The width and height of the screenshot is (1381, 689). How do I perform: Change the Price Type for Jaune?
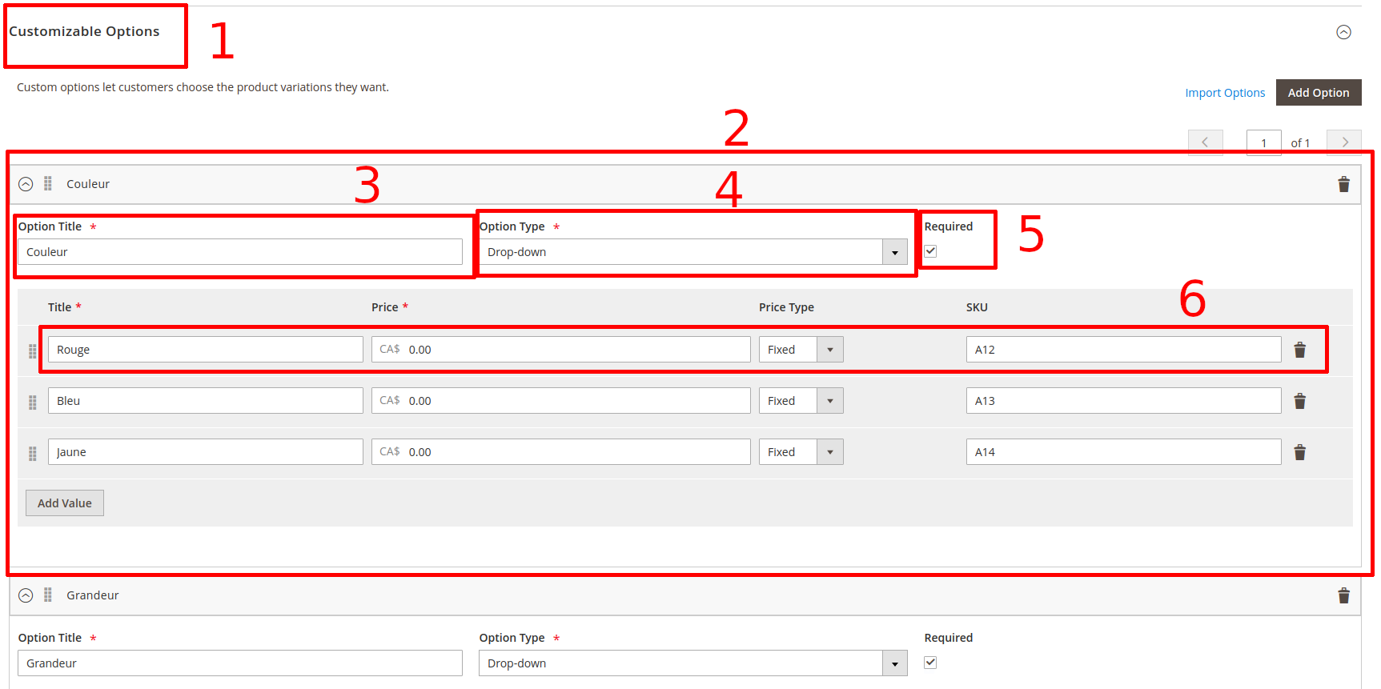tap(801, 452)
